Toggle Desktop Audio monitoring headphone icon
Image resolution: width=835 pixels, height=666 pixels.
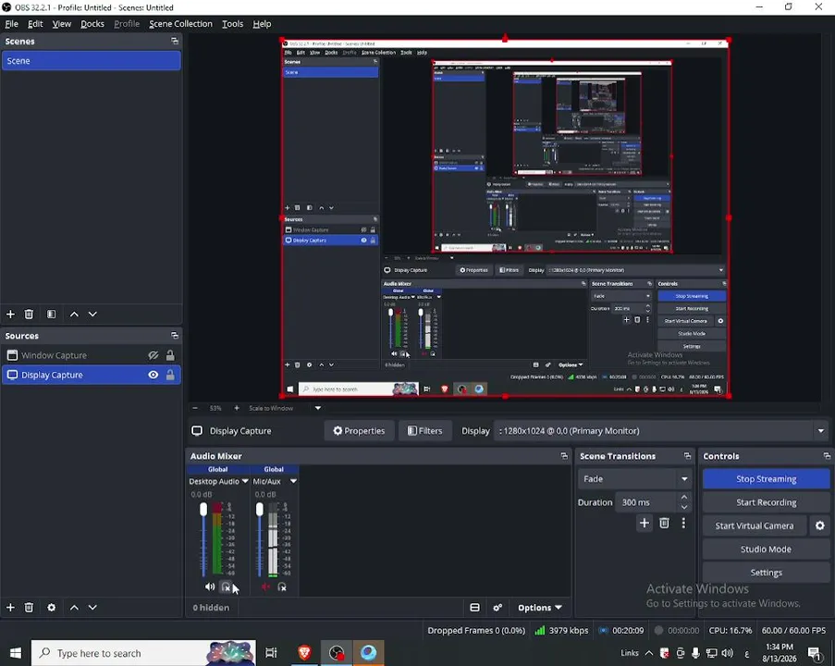tap(227, 586)
